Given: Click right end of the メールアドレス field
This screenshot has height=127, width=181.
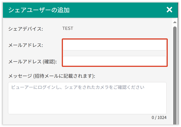Looking at the screenshot, I should pyautogui.click(x=160, y=45).
